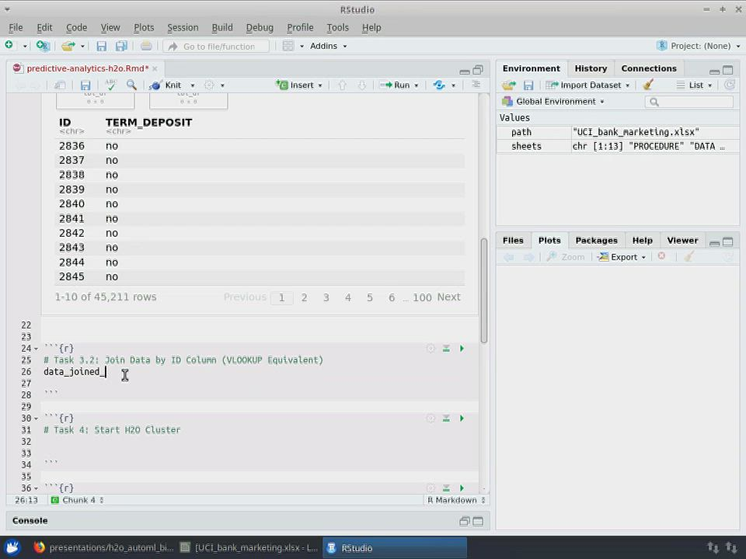The image size is (746, 559).
Task: Remove current plot with red X icon
Action: pos(661,256)
